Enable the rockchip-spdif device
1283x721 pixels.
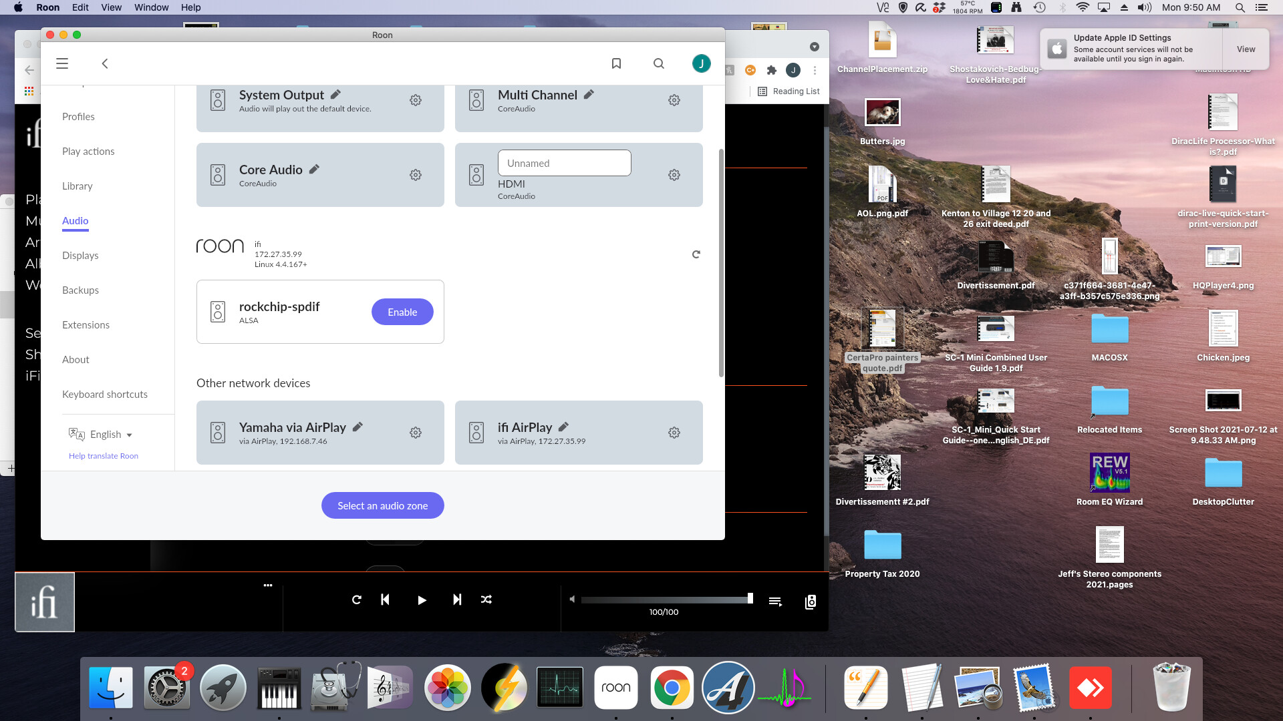(402, 312)
